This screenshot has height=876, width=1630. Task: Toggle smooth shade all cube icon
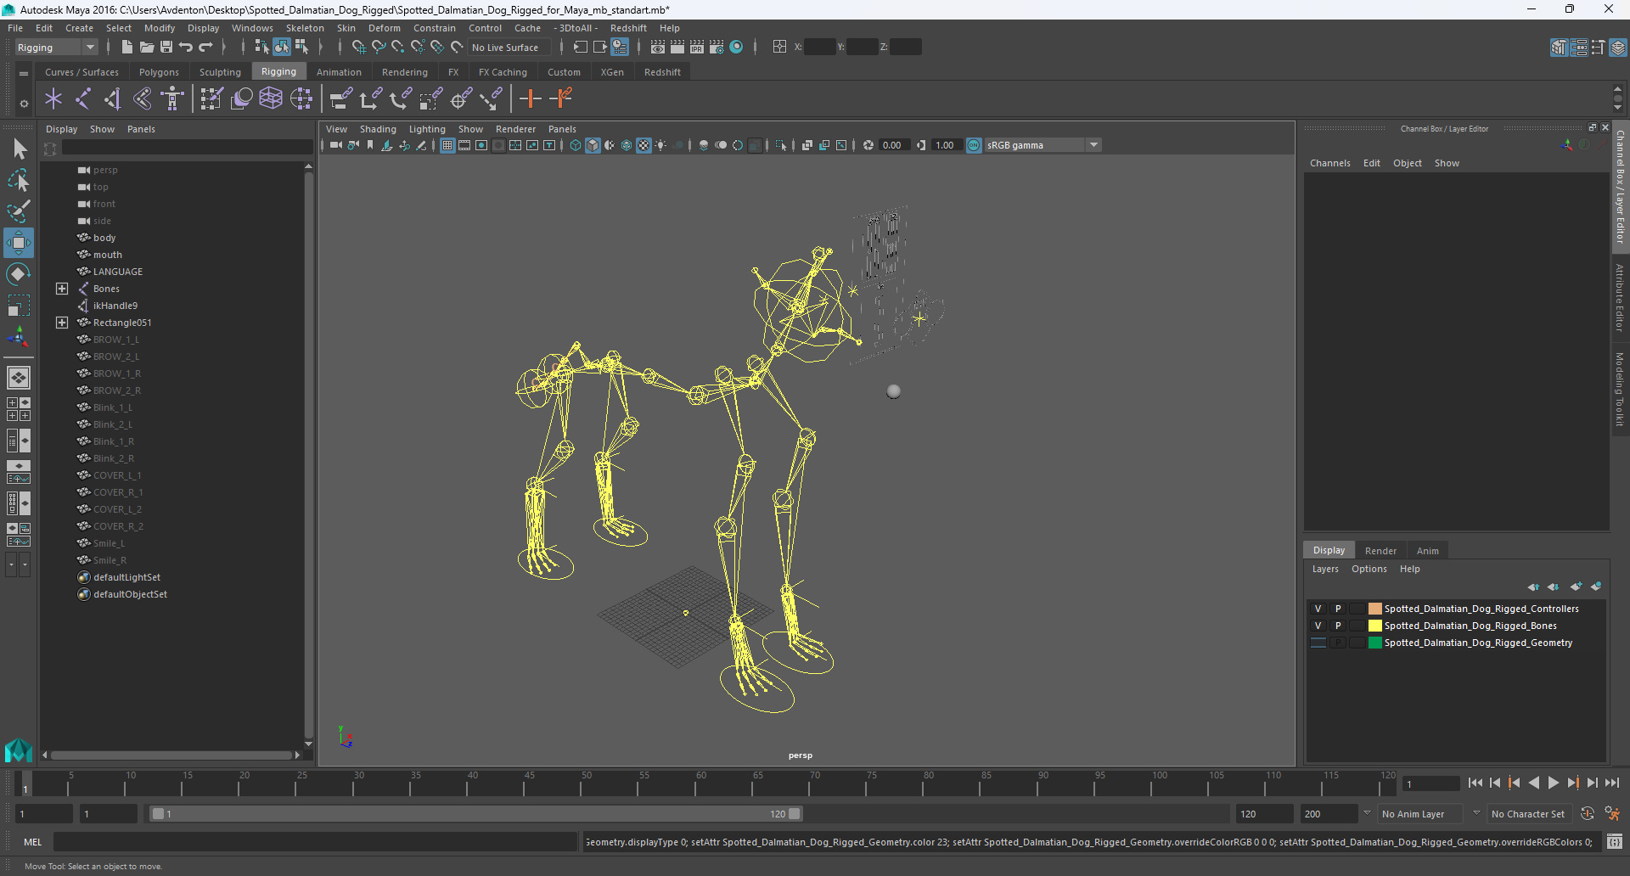tap(593, 145)
